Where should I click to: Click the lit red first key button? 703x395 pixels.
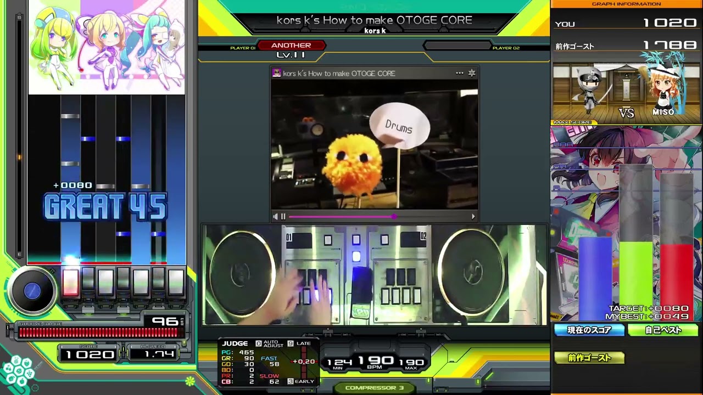click(x=70, y=283)
